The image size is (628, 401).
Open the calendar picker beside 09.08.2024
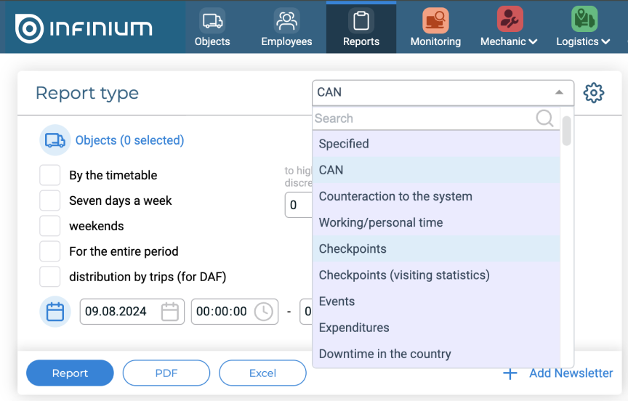pos(169,312)
